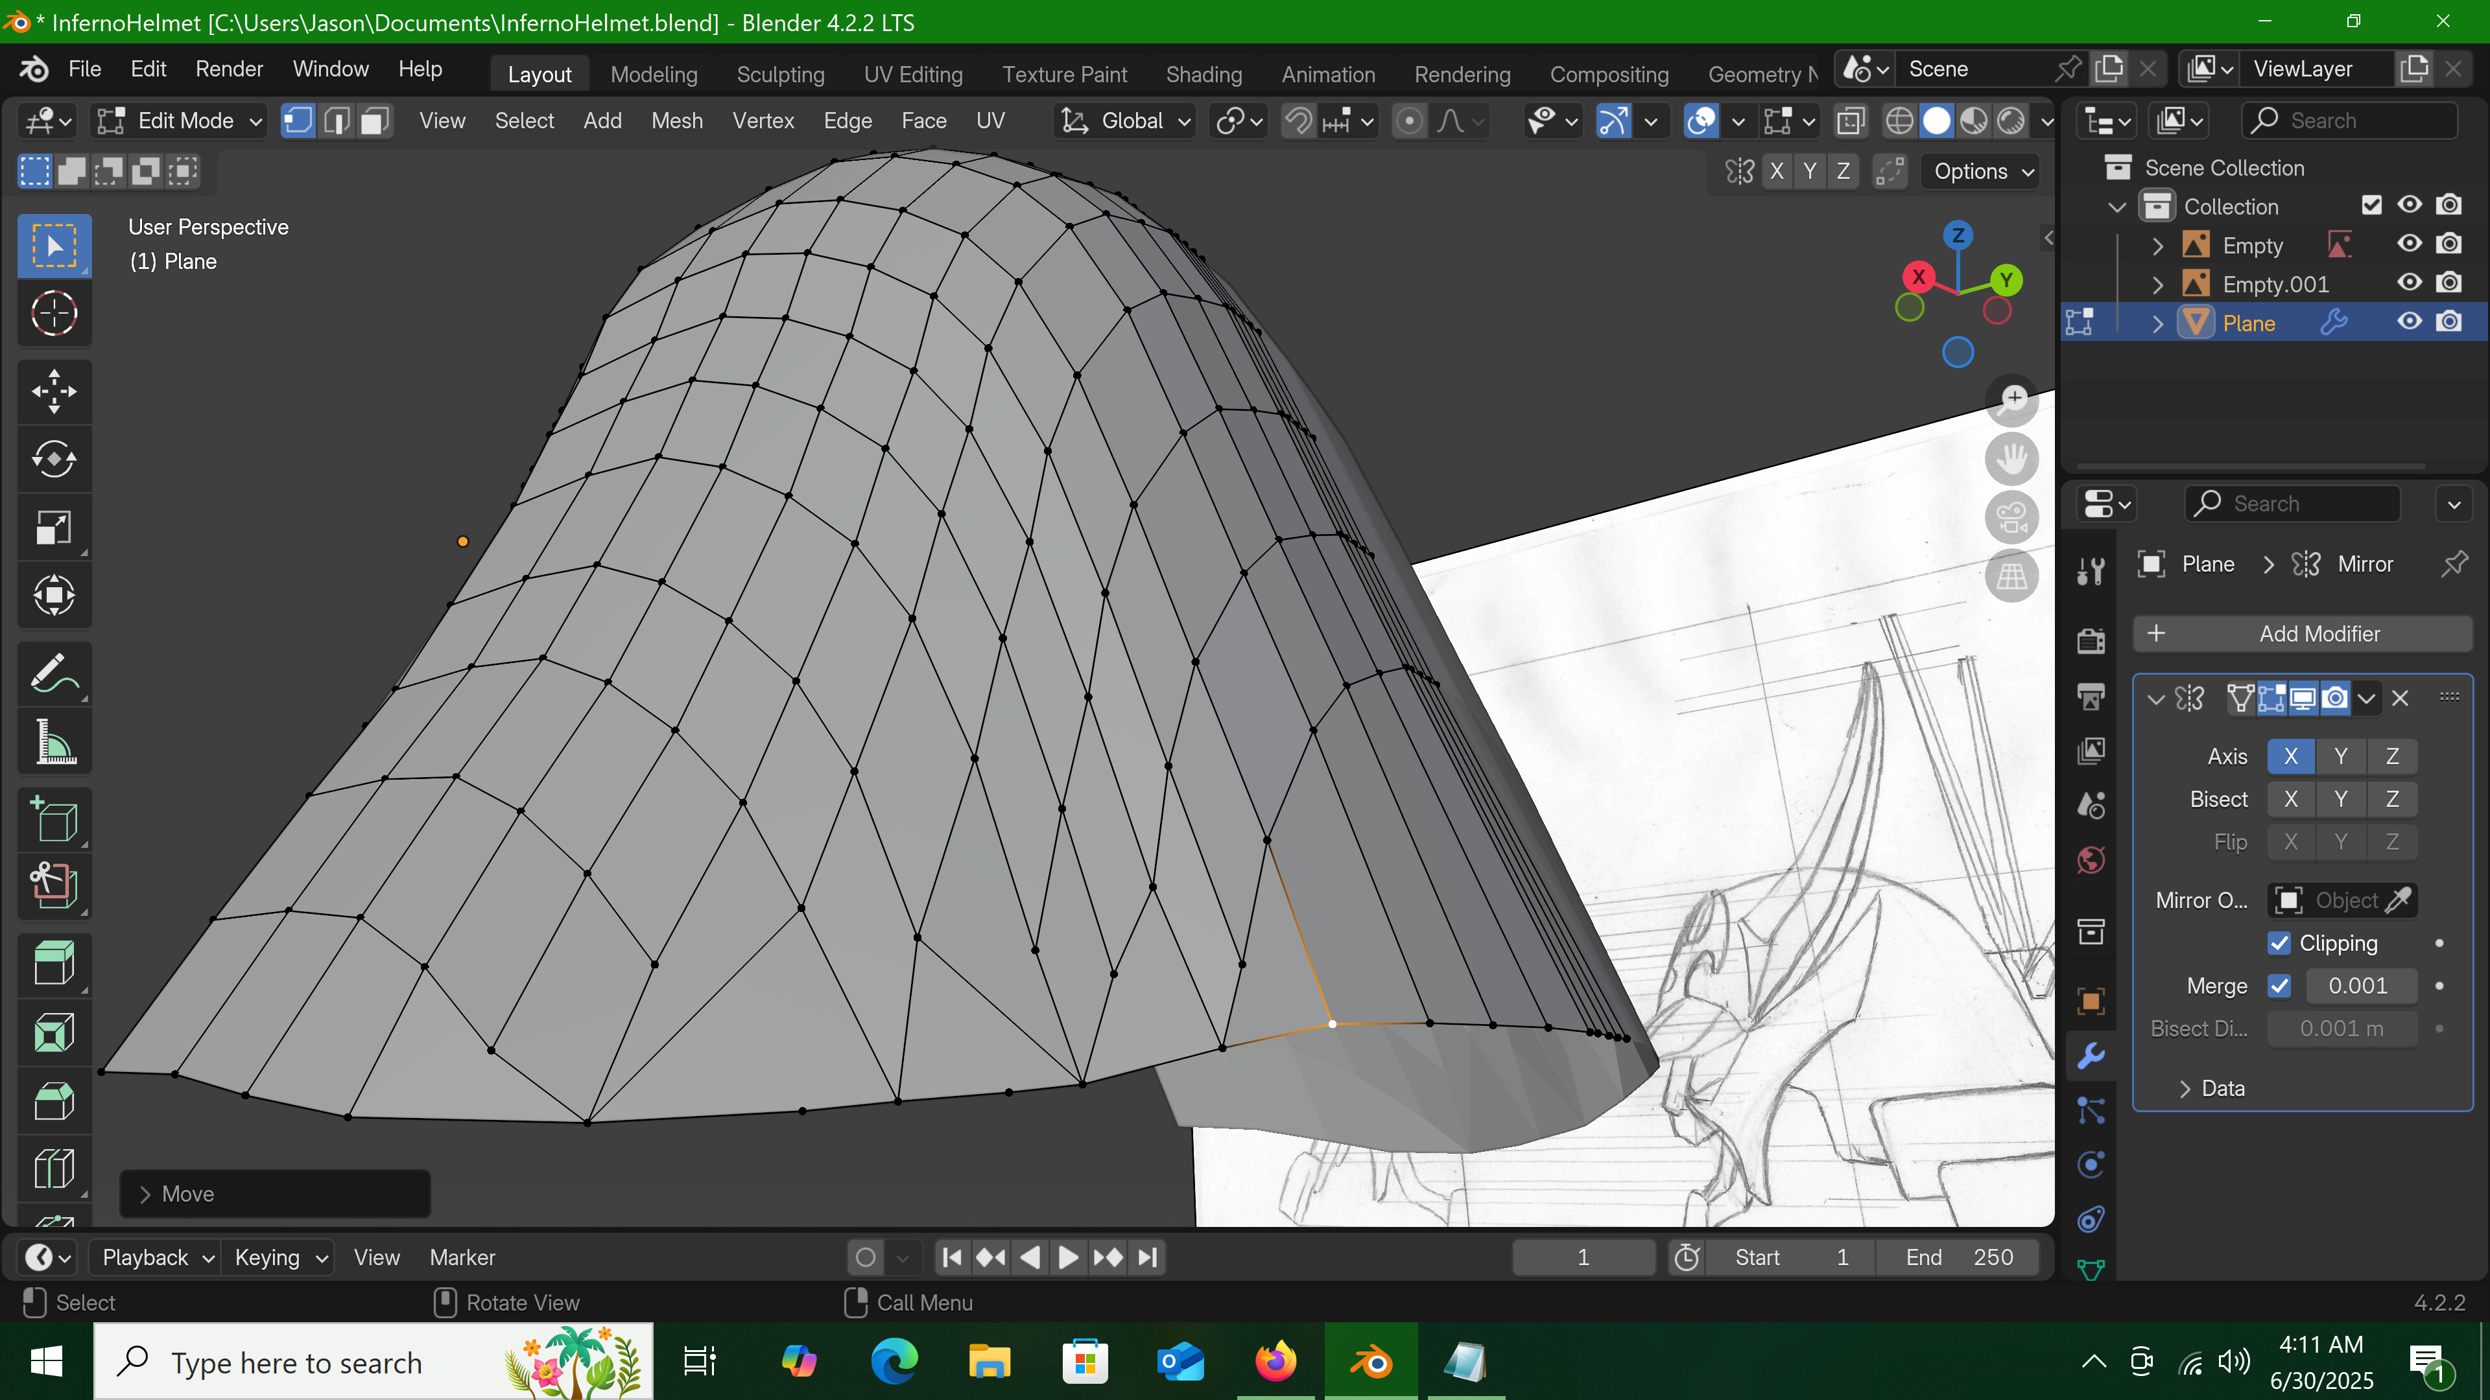Activate the Move tool
This screenshot has width=2490, height=1400.
54,391
